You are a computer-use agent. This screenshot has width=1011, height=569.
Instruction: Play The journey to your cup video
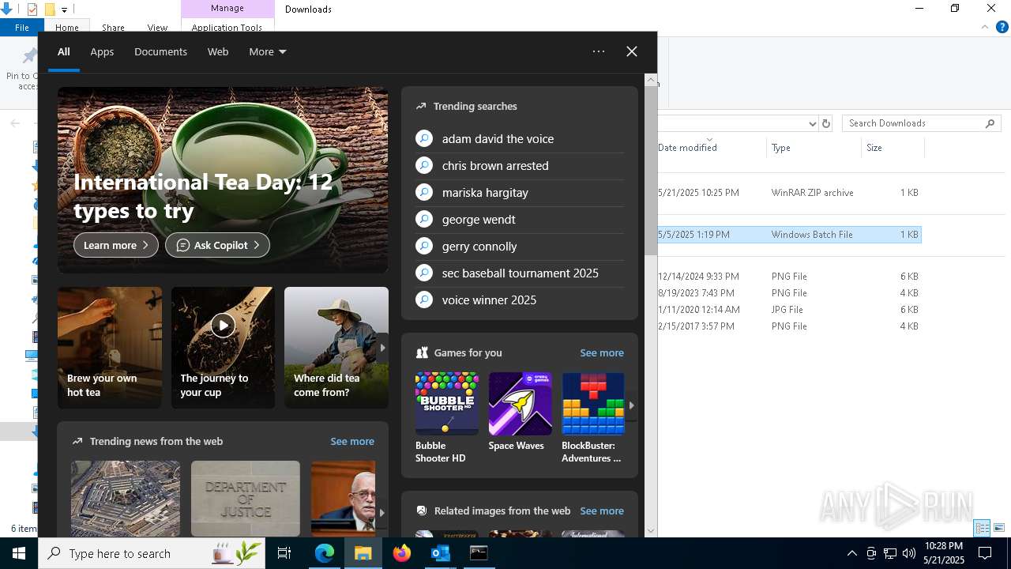[223, 325]
